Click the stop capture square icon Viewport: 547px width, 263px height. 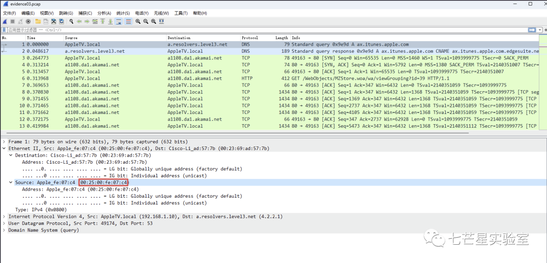coord(13,21)
